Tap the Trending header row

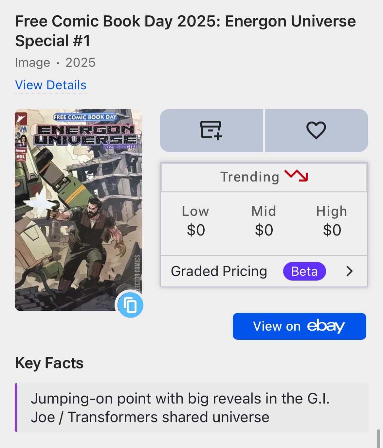(x=264, y=177)
